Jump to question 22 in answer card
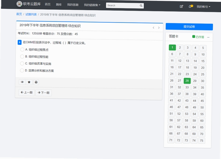 180,74
